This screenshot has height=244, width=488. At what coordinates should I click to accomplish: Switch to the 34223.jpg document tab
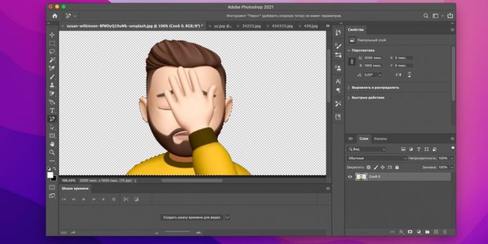click(x=251, y=26)
